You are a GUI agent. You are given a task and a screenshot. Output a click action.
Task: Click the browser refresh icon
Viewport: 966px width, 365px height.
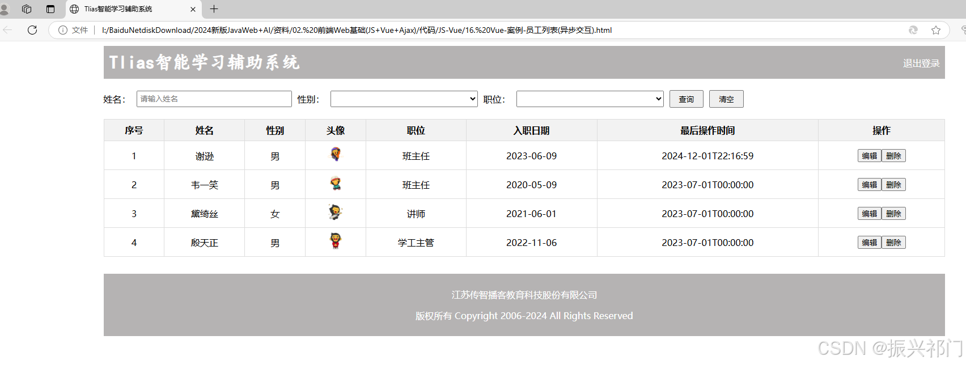pos(32,30)
